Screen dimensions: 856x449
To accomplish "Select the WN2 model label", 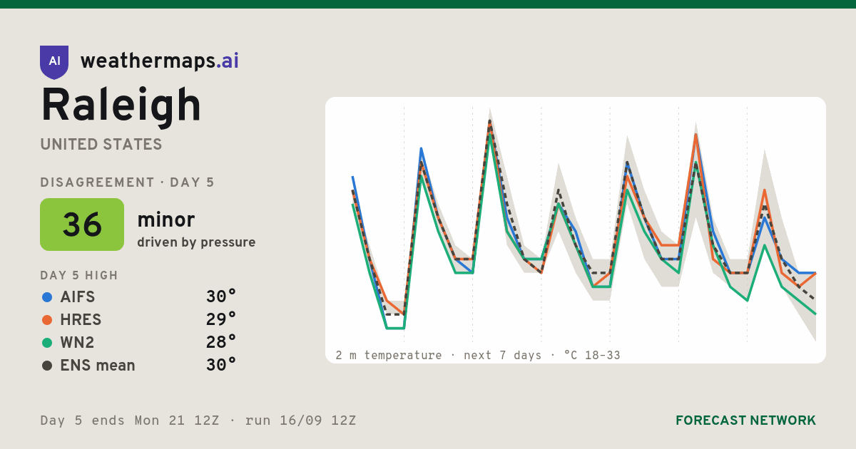I will coord(78,343).
